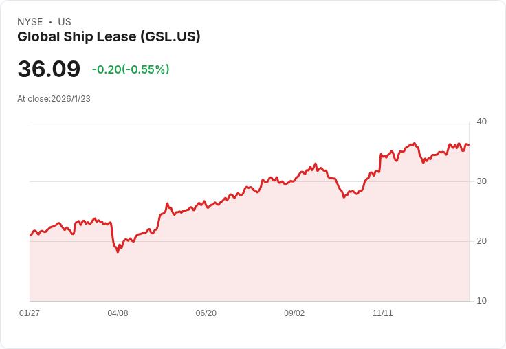The width and height of the screenshot is (506, 349).
Task: Click the 20 y-axis label
Action: [x=481, y=241]
